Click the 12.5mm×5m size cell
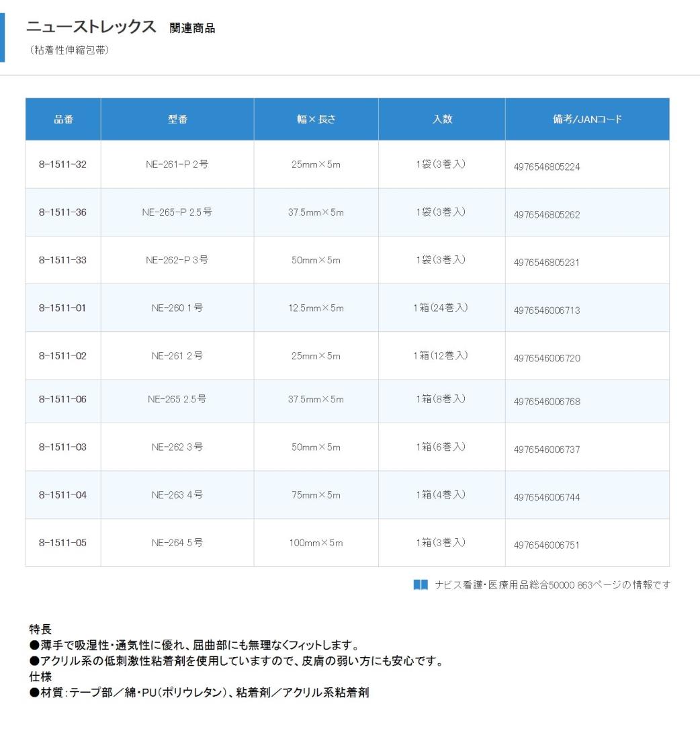Viewport: 700px width, 739px height. [316, 308]
